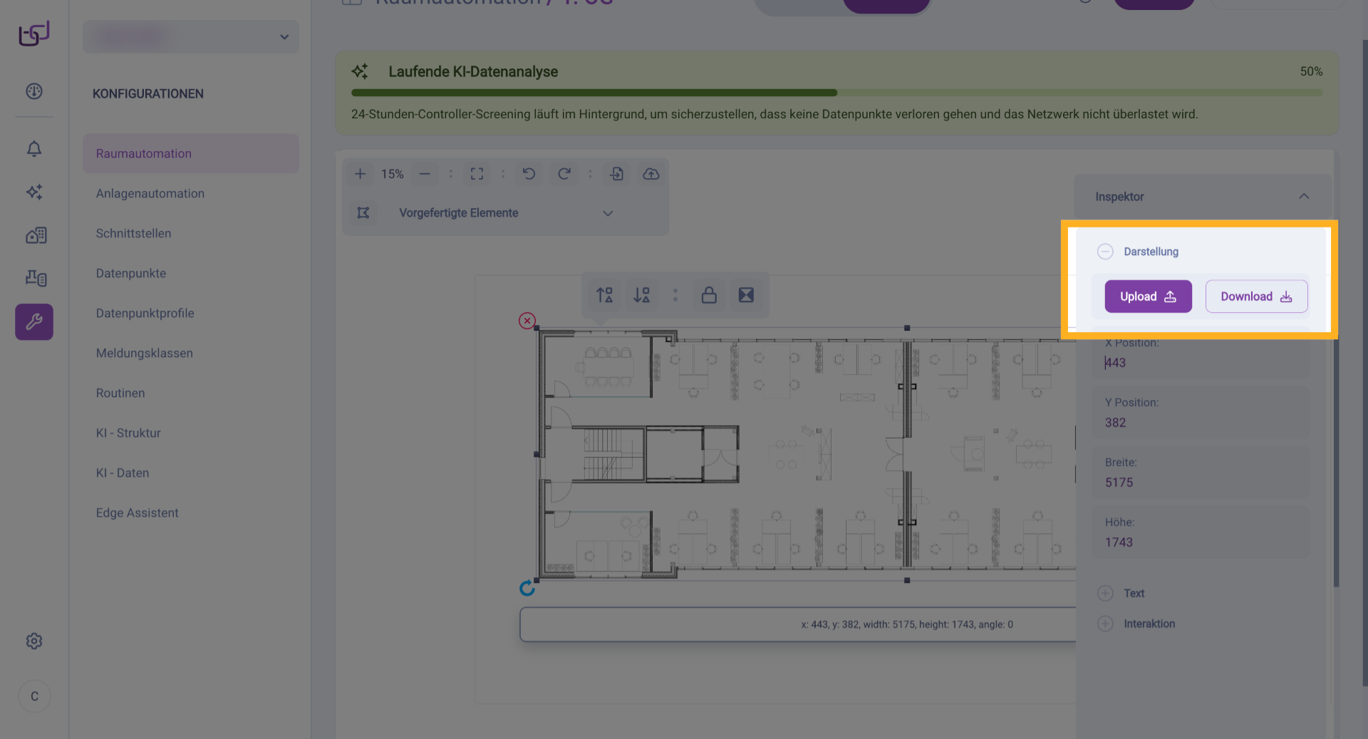This screenshot has width=1368, height=739.
Task: Click the bring forward layer icon
Action: point(605,295)
